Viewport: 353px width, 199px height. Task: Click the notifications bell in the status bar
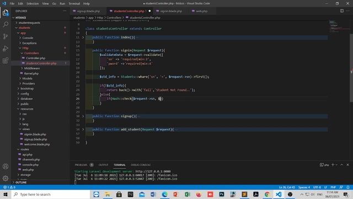click(x=348, y=187)
